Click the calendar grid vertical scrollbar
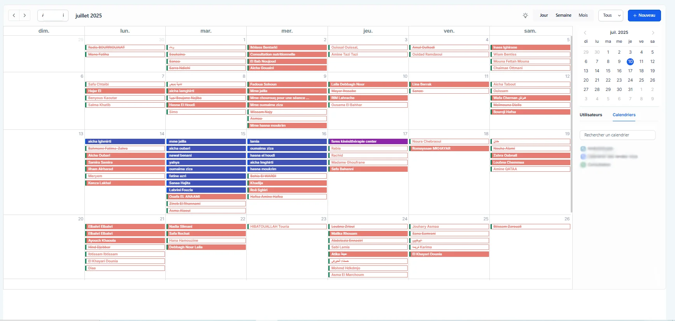 click(571, 124)
